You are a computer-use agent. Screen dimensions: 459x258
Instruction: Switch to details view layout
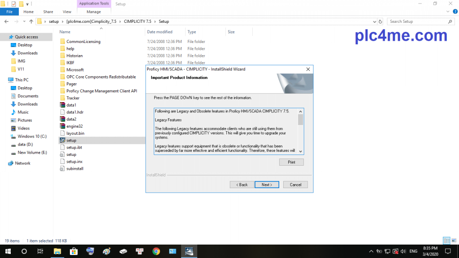pyautogui.click(x=446, y=241)
